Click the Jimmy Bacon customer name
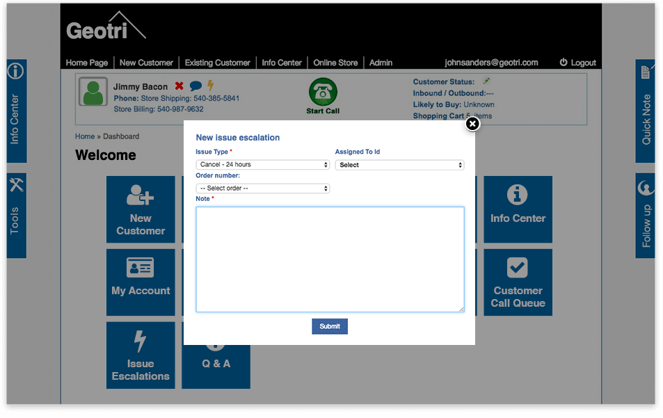663x418 pixels. click(141, 87)
